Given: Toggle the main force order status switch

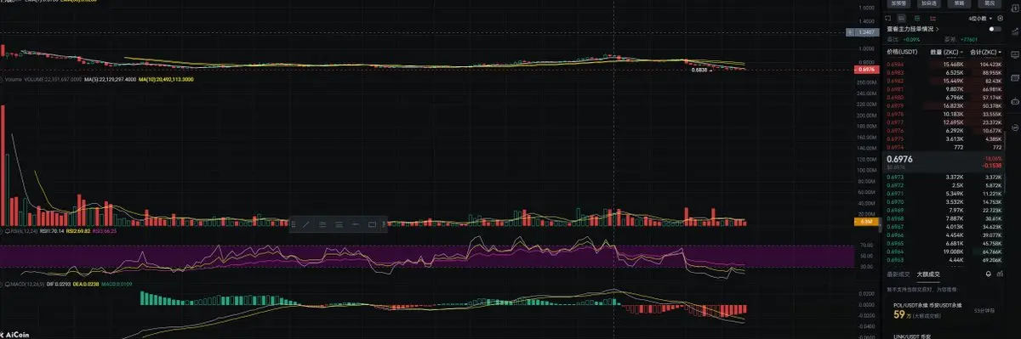Looking at the screenshot, I should tap(995, 29).
